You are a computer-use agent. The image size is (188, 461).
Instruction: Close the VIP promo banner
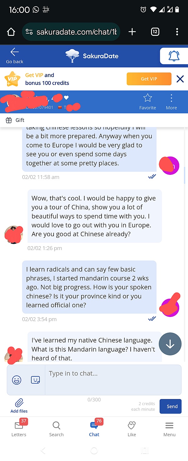click(180, 79)
